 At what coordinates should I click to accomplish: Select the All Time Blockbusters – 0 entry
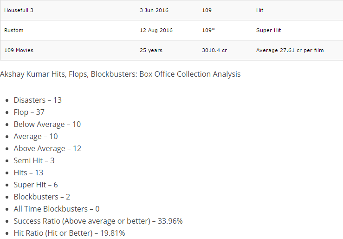57,209
